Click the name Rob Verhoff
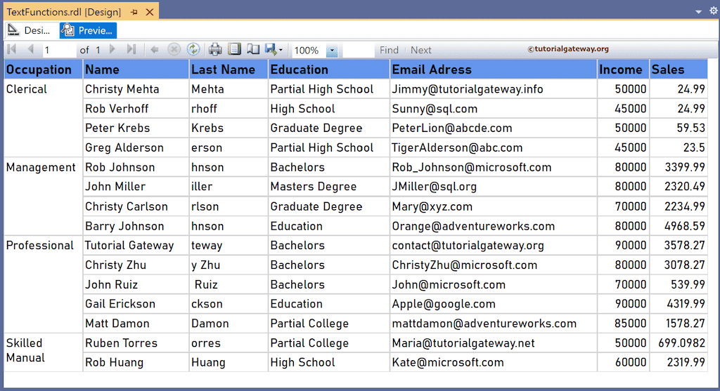 [x=117, y=109]
